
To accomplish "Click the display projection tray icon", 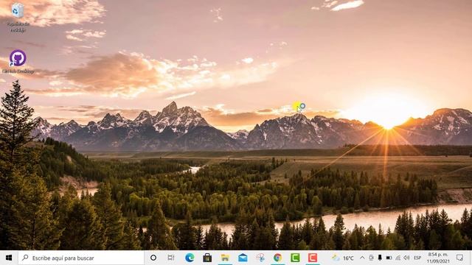I will [x=371, y=258].
